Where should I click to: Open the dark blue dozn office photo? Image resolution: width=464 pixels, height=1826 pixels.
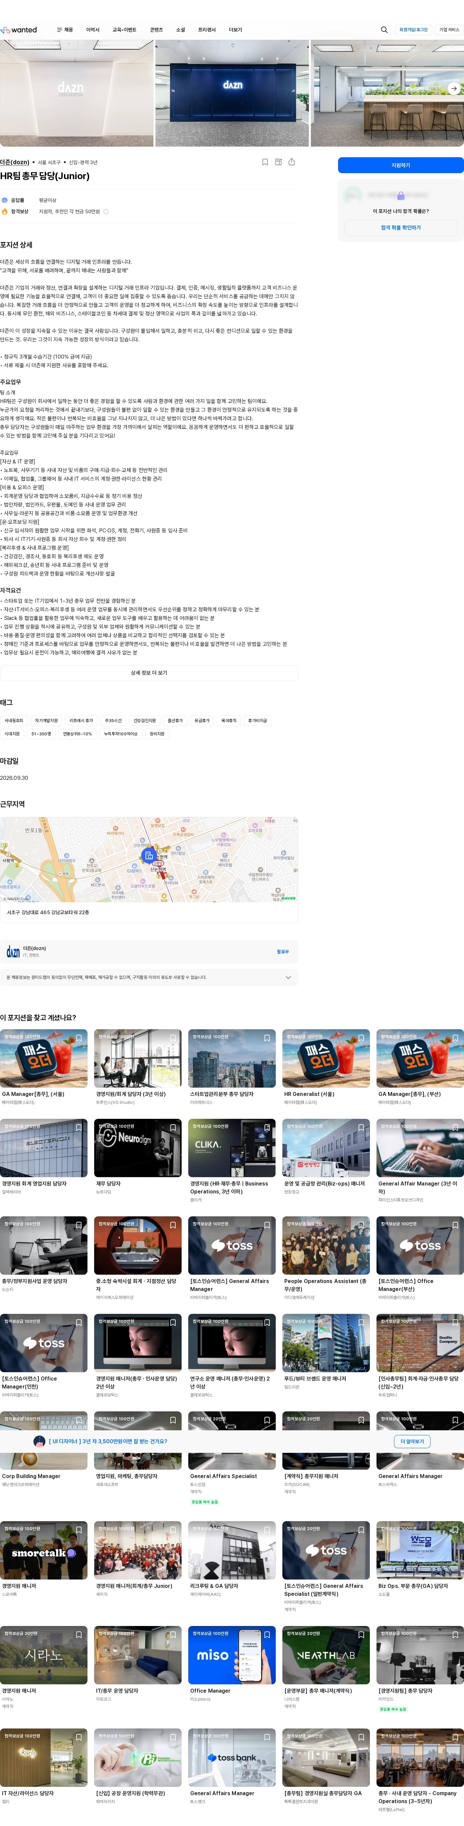point(232,93)
